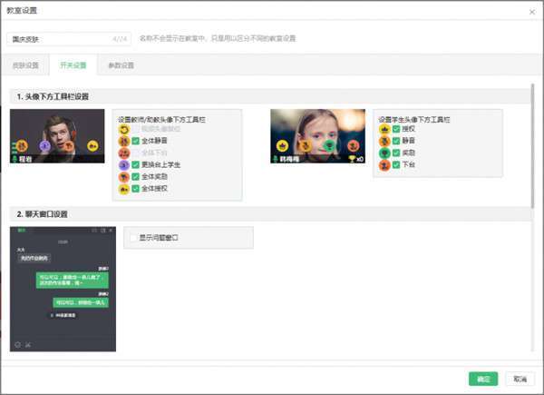Click the classroom settings name input field

tap(69, 39)
